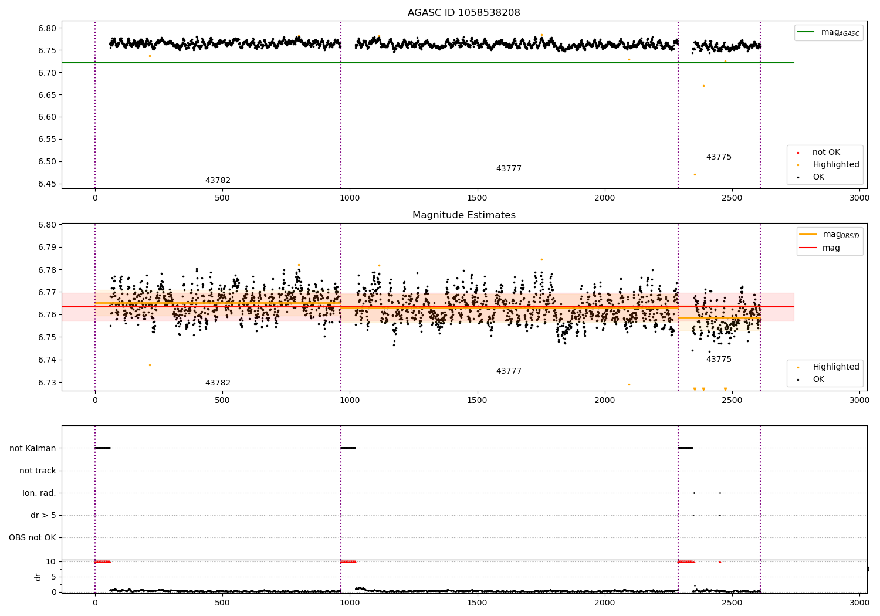Click the 'OBS not OK' row label
880x616 pixels.
(32, 538)
